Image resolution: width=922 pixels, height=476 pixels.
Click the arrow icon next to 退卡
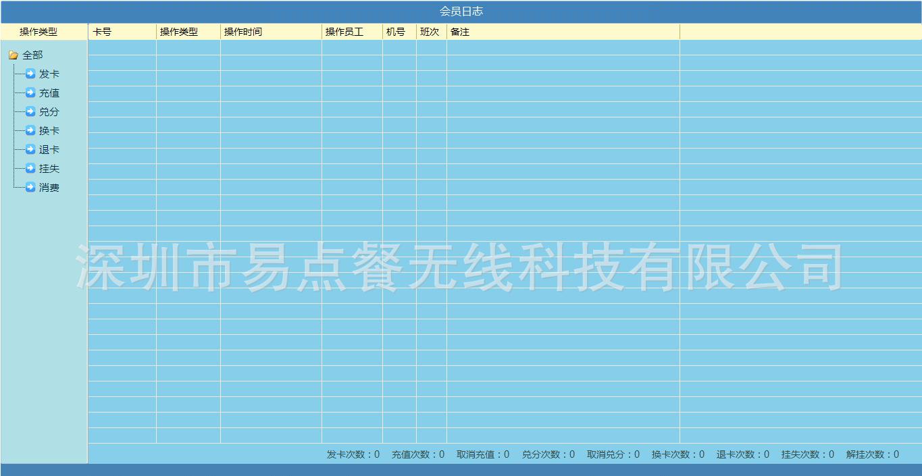pyautogui.click(x=30, y=149)
